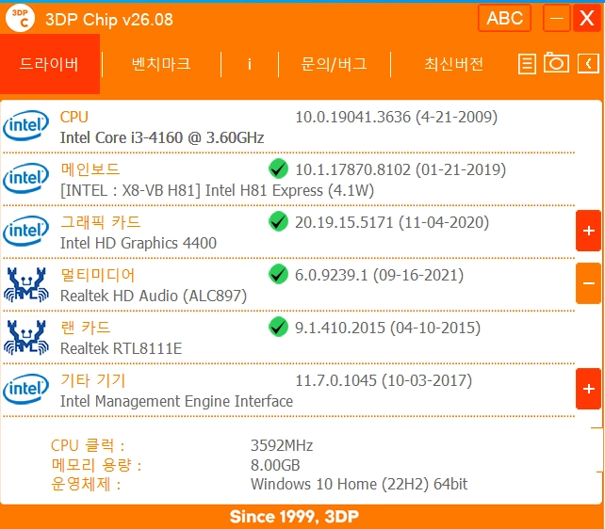Click Intel HD Graphics 4400 text
The height and width of the screenshot is (529, 605).
[x=139, y=244]
